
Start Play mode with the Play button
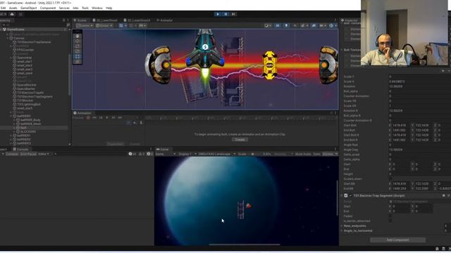218,14
